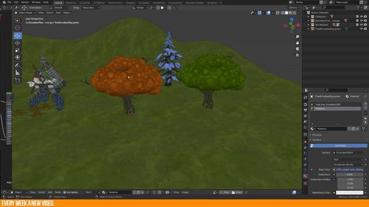The image size is (369, 207).
Task: Open the Options dropdown in viewport
Action: tap(294, 7)
